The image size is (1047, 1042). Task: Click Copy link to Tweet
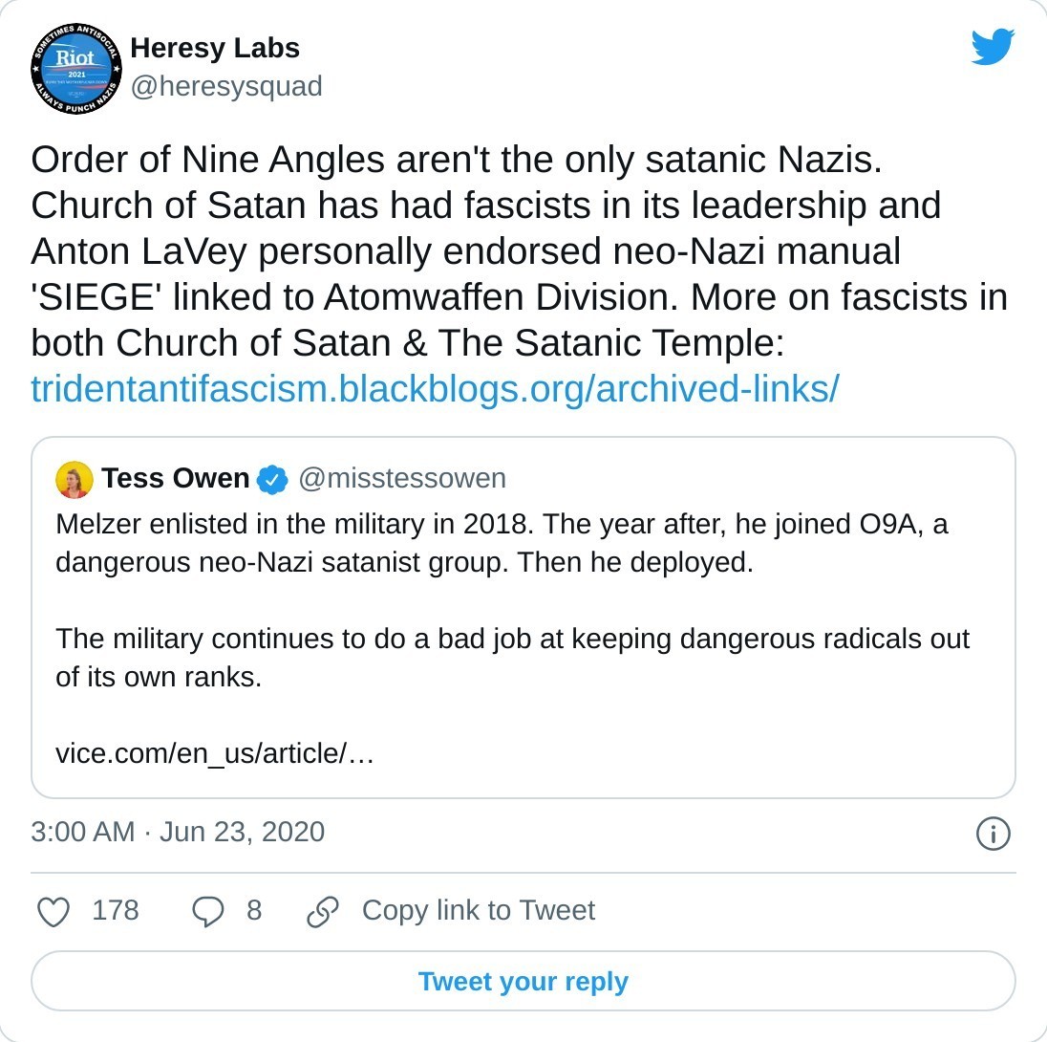478,910
